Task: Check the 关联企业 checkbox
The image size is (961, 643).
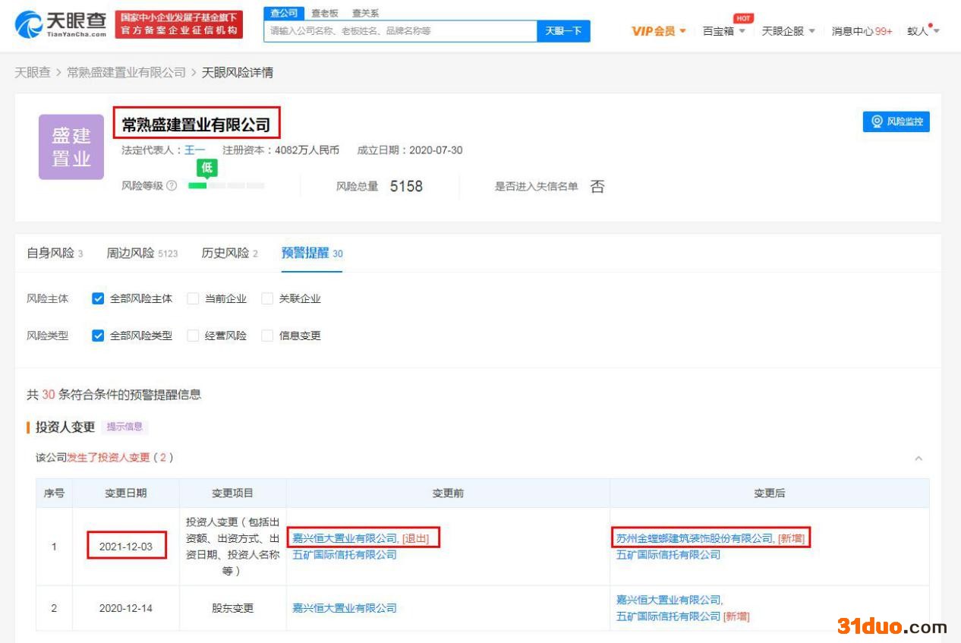Action: (x=267, y=299)
